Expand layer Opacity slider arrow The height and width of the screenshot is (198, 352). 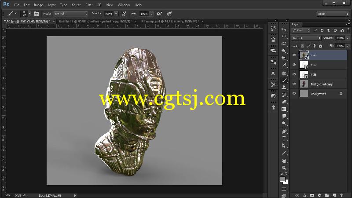click(x=348, y=38)
